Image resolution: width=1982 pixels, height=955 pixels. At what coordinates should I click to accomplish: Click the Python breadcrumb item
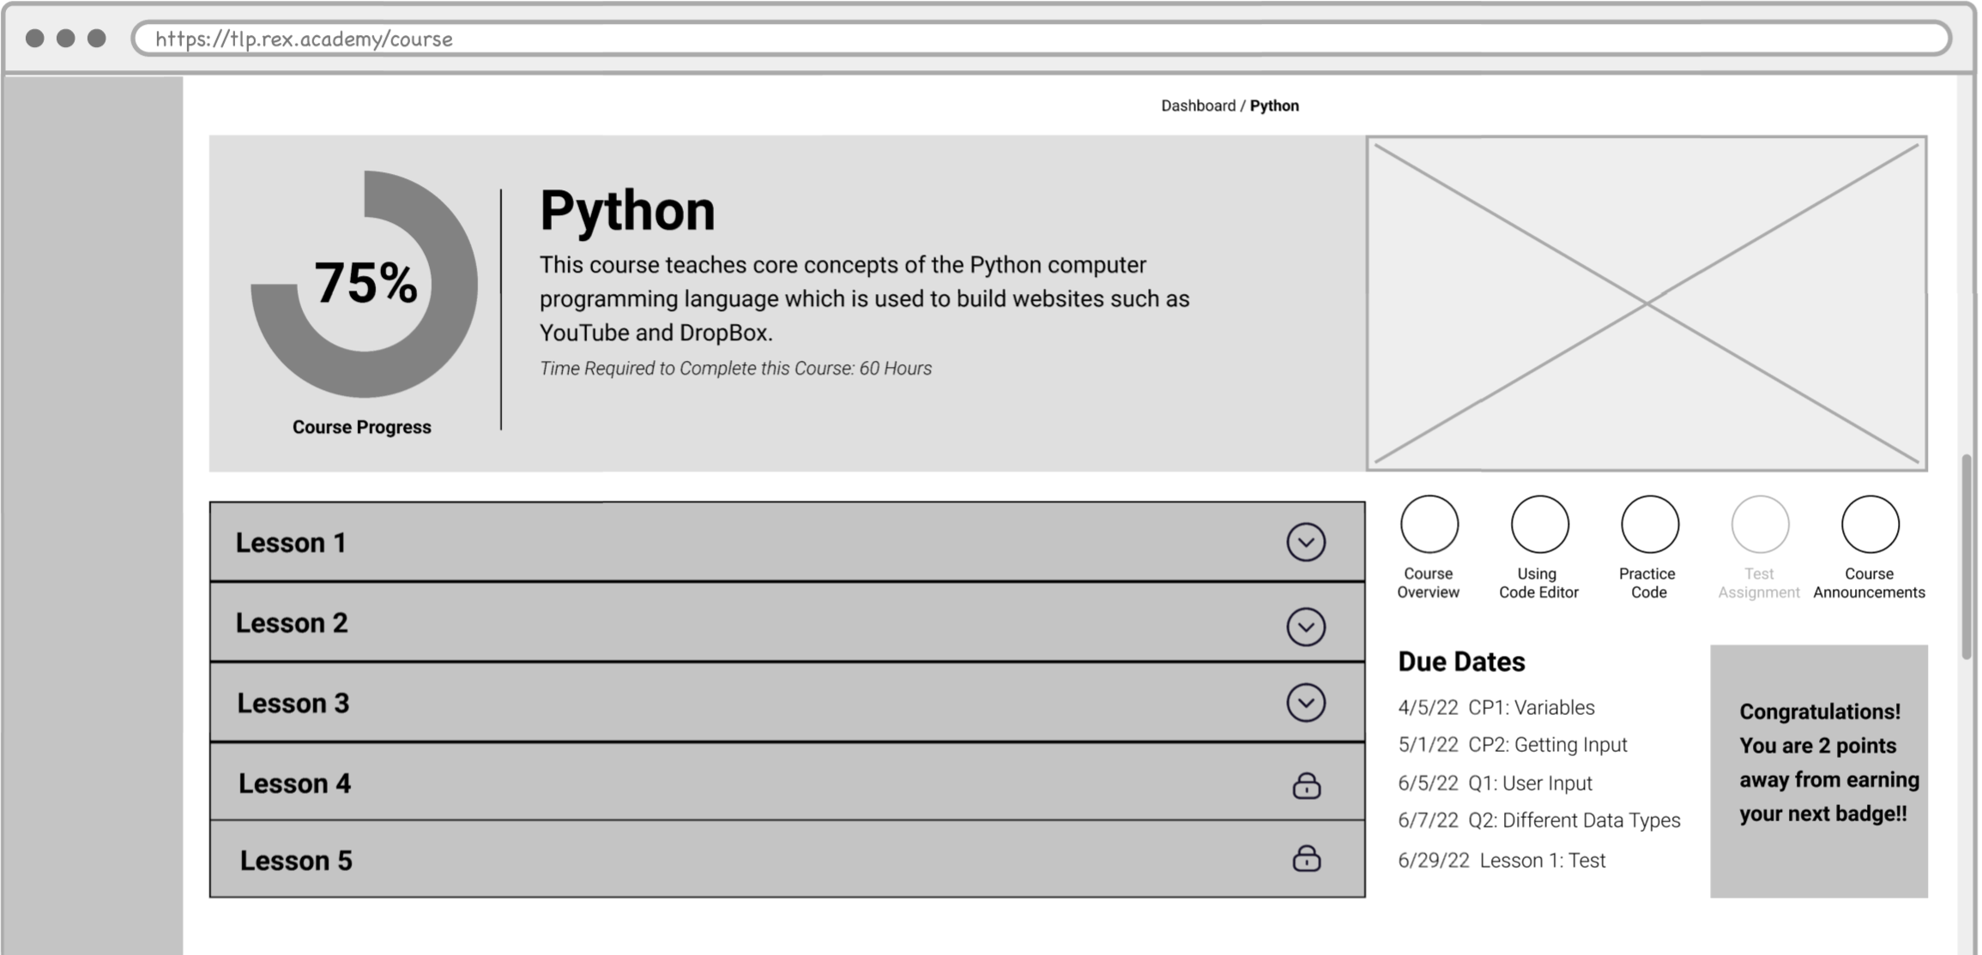click(x=1274, y=105)
